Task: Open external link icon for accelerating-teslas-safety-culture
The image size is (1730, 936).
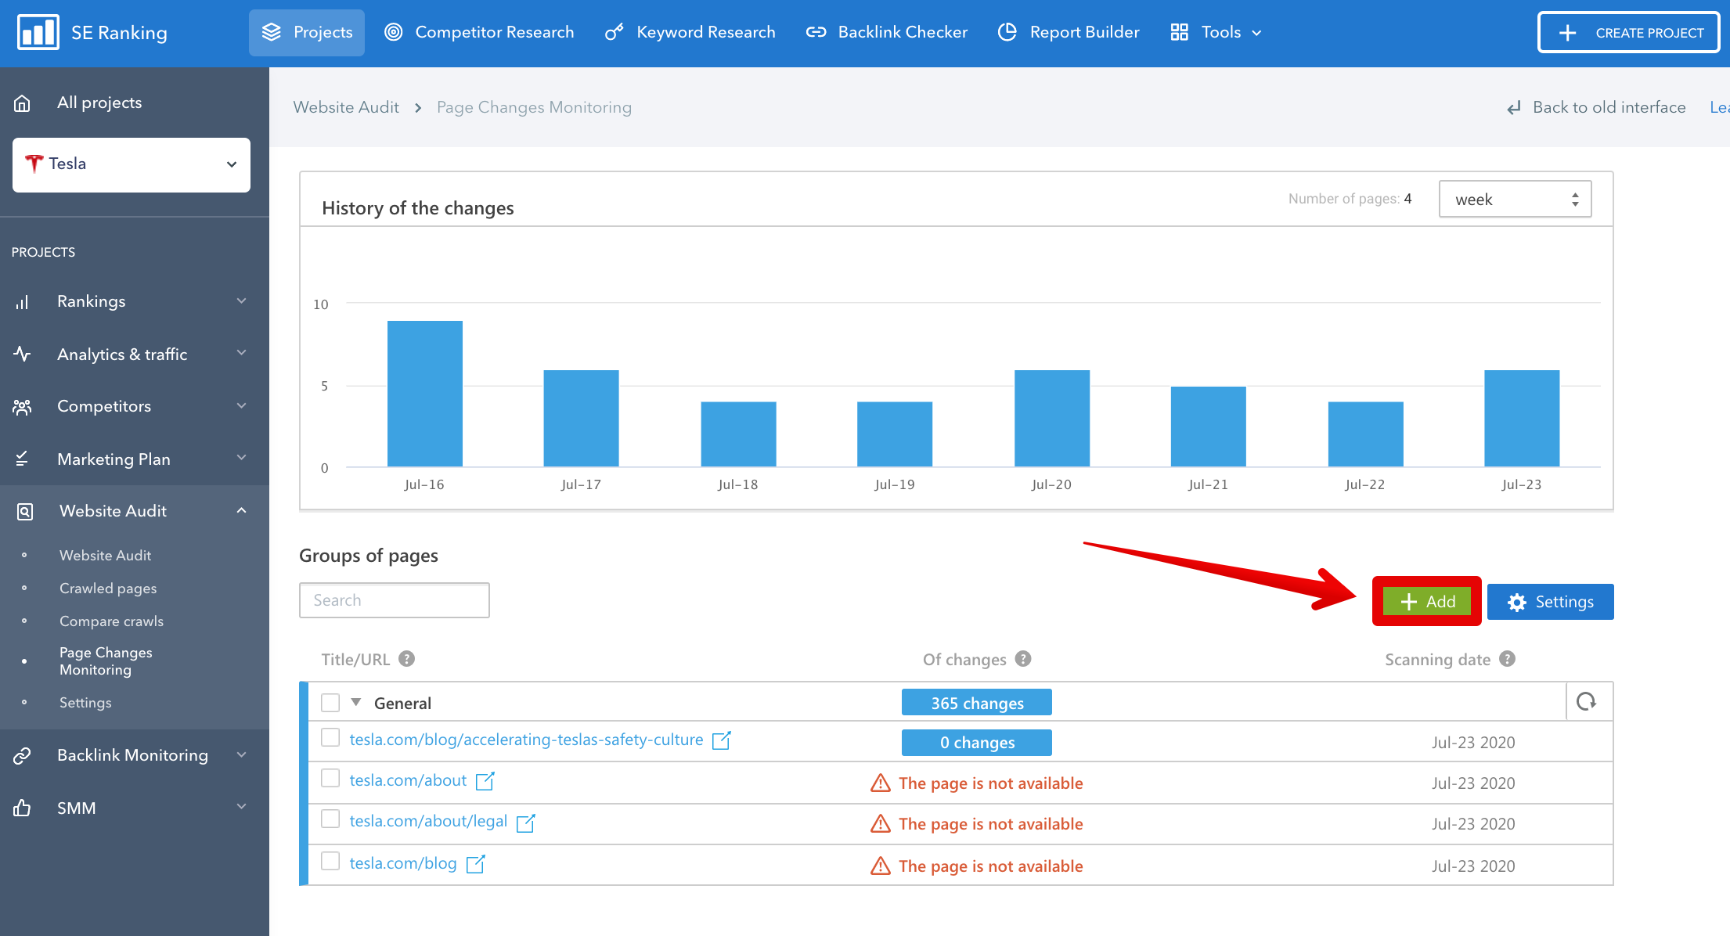Action: pos(721,740)
